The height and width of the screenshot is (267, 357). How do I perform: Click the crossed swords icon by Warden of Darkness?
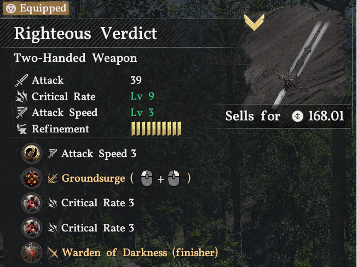[x=53, y=253]
